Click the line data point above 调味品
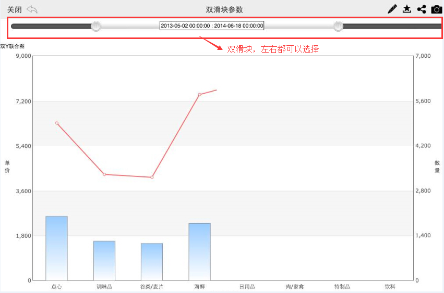This screenshot has height=293, width=444. point(104,174)
